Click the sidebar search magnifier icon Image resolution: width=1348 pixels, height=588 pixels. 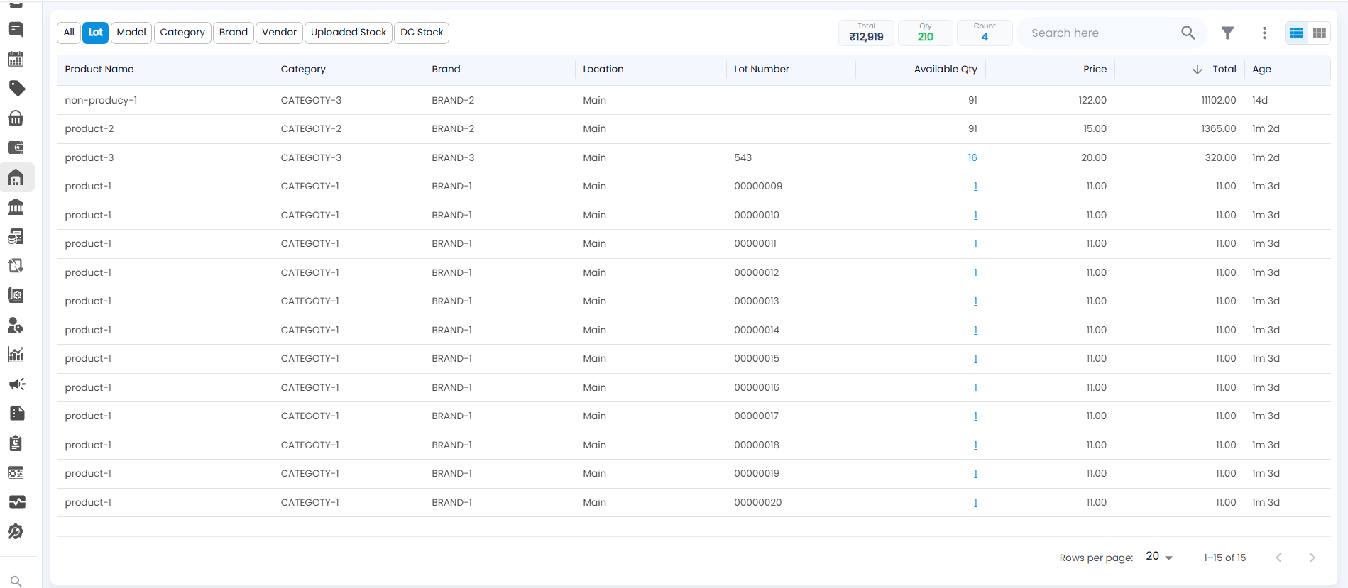point(16,581)
